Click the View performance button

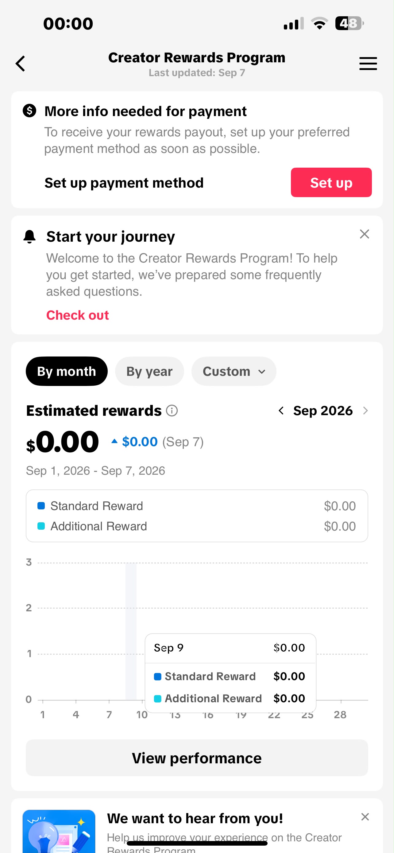pyautogui.click(x=197, y=758)
